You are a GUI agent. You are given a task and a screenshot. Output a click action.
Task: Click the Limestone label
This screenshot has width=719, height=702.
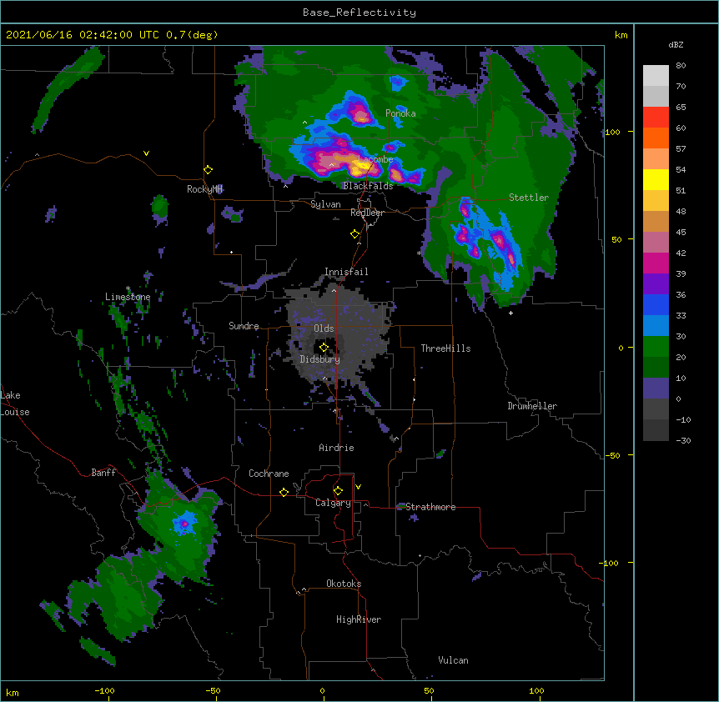[128, 297]
